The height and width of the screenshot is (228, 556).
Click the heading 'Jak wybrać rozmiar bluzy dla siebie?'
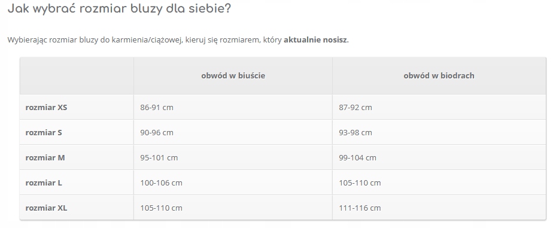119,8
